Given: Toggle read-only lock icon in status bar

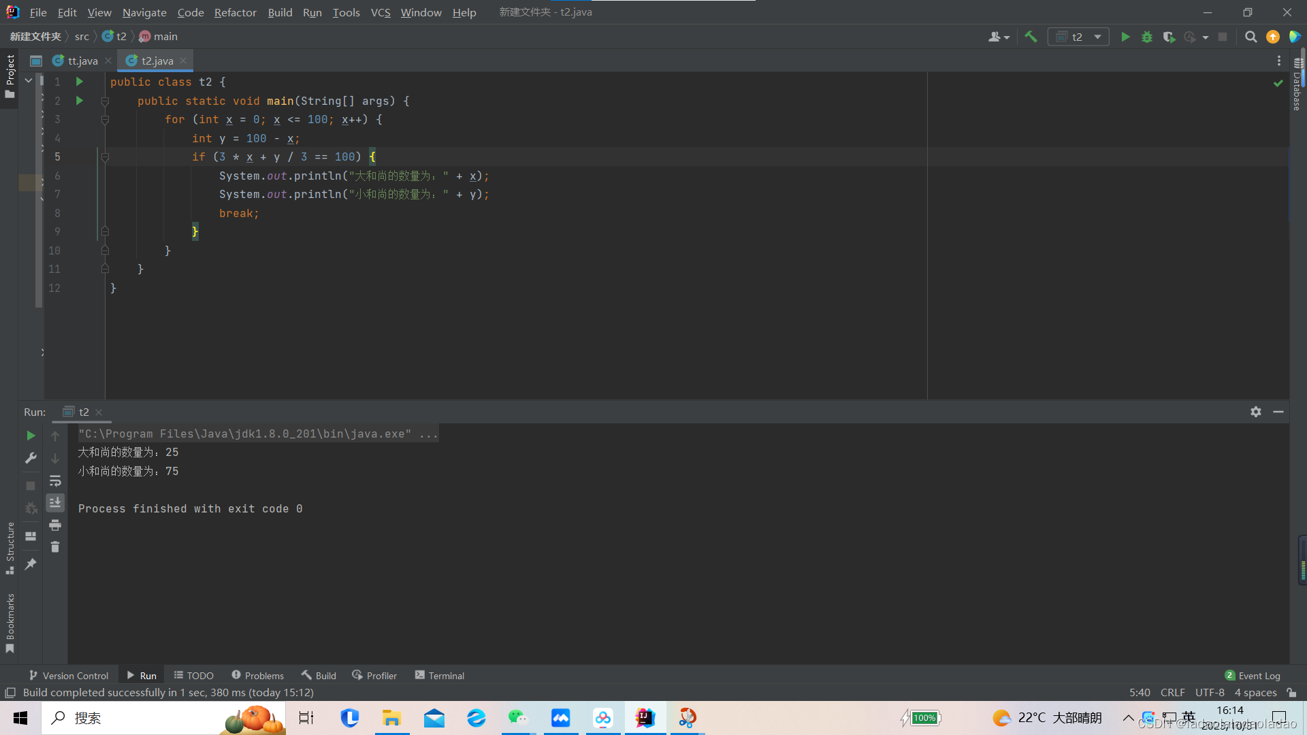Looking at the screenshot, I should tap(1291, 692).
